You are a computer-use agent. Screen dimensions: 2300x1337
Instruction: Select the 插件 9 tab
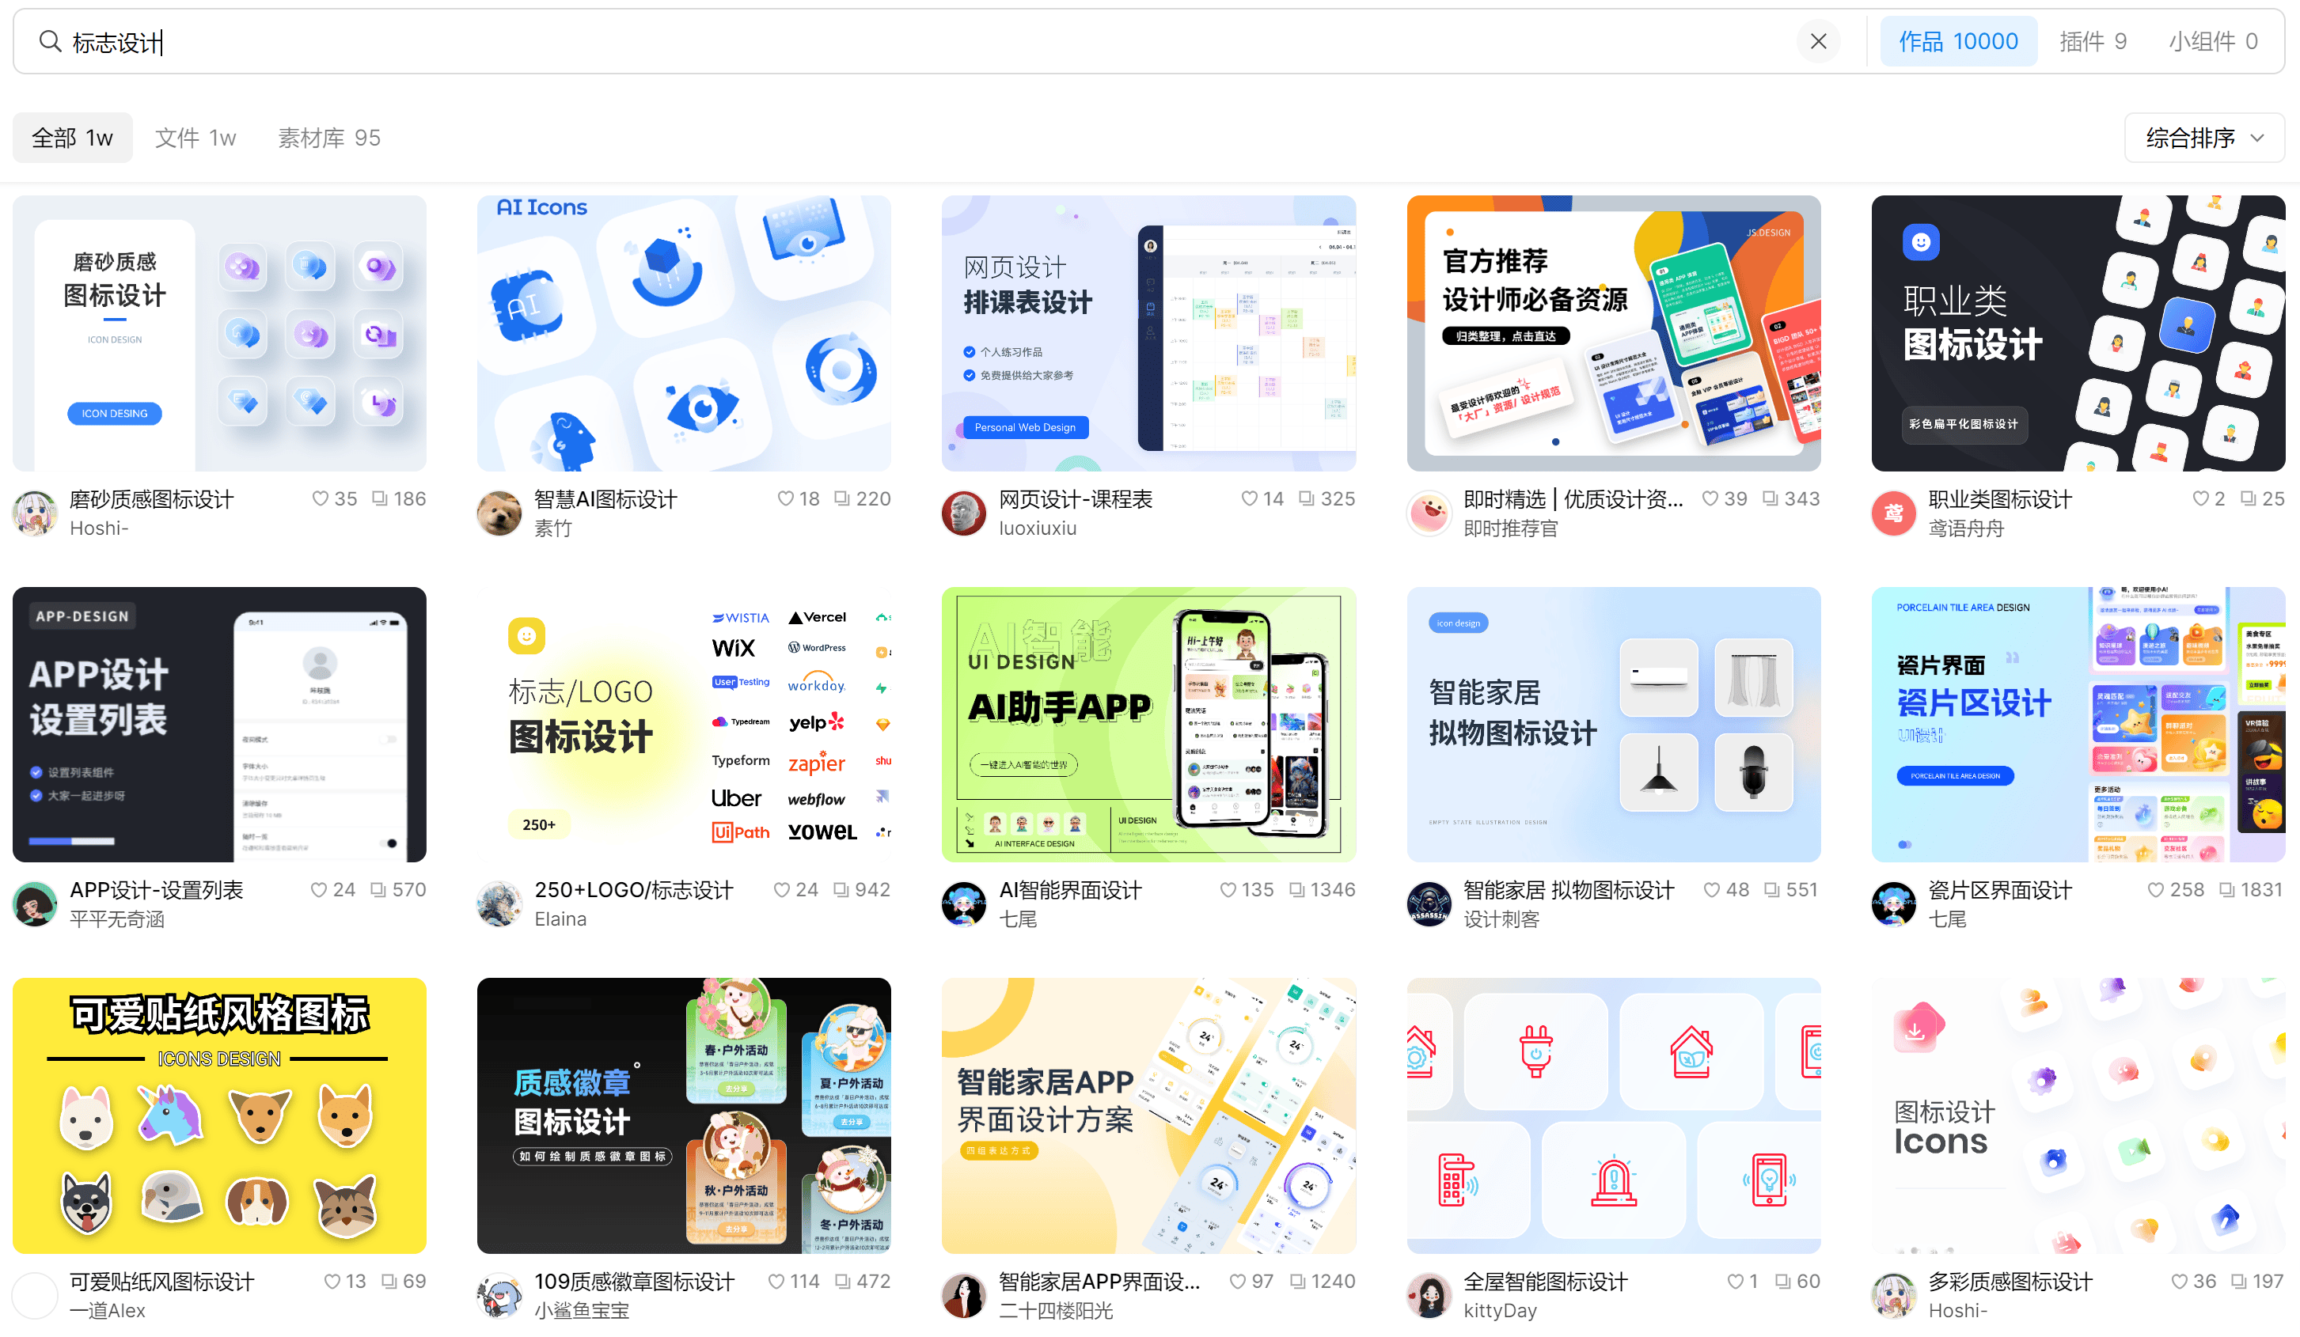pos(2092,40)
